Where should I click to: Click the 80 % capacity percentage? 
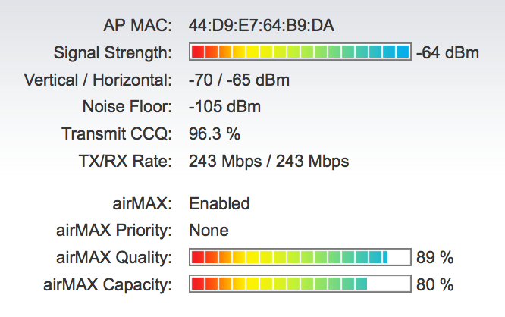435,285
